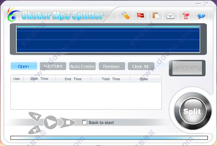Click the Remove button
This screenshot has height=146, width=217.
click(112, 66)
